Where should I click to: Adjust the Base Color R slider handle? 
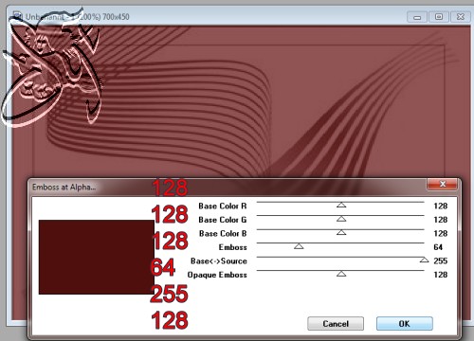(x=341, y=205)
